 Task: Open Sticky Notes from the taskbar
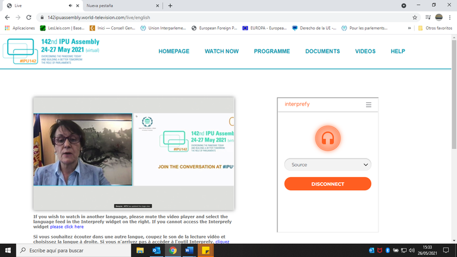205,250
